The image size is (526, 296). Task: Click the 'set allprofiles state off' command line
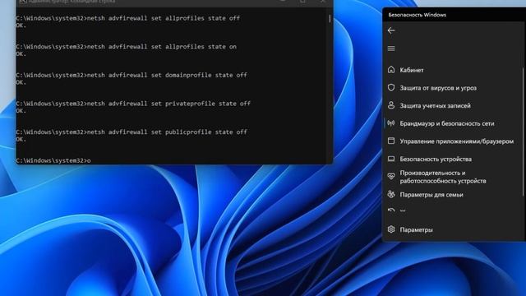128,18
